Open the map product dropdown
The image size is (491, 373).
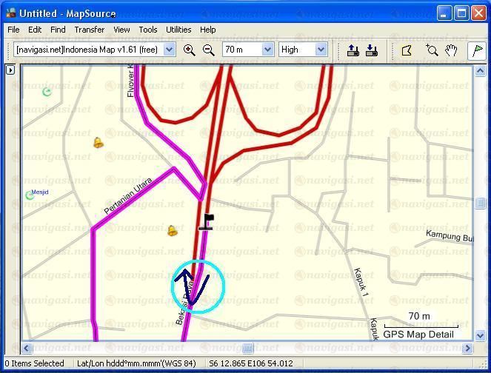coord(169,50)
